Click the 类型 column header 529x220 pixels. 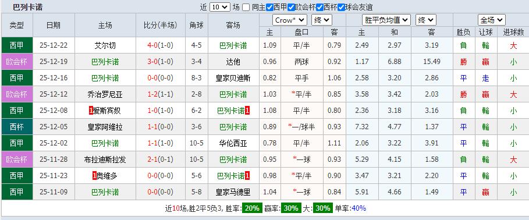tap(17, 25)
